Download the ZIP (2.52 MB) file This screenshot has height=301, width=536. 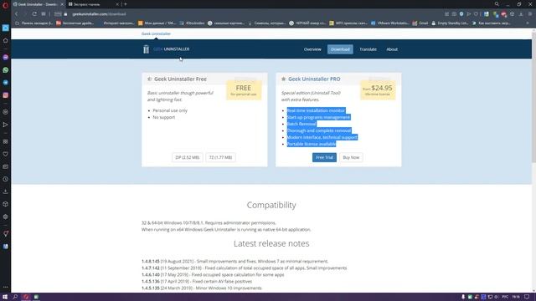click(188, 157)
